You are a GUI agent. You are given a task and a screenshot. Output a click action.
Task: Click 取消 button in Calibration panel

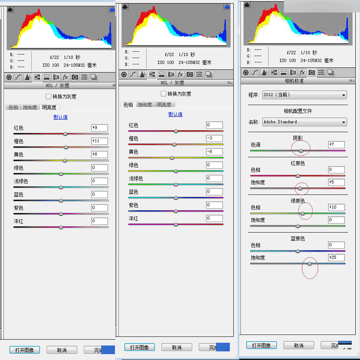(299, 345)
